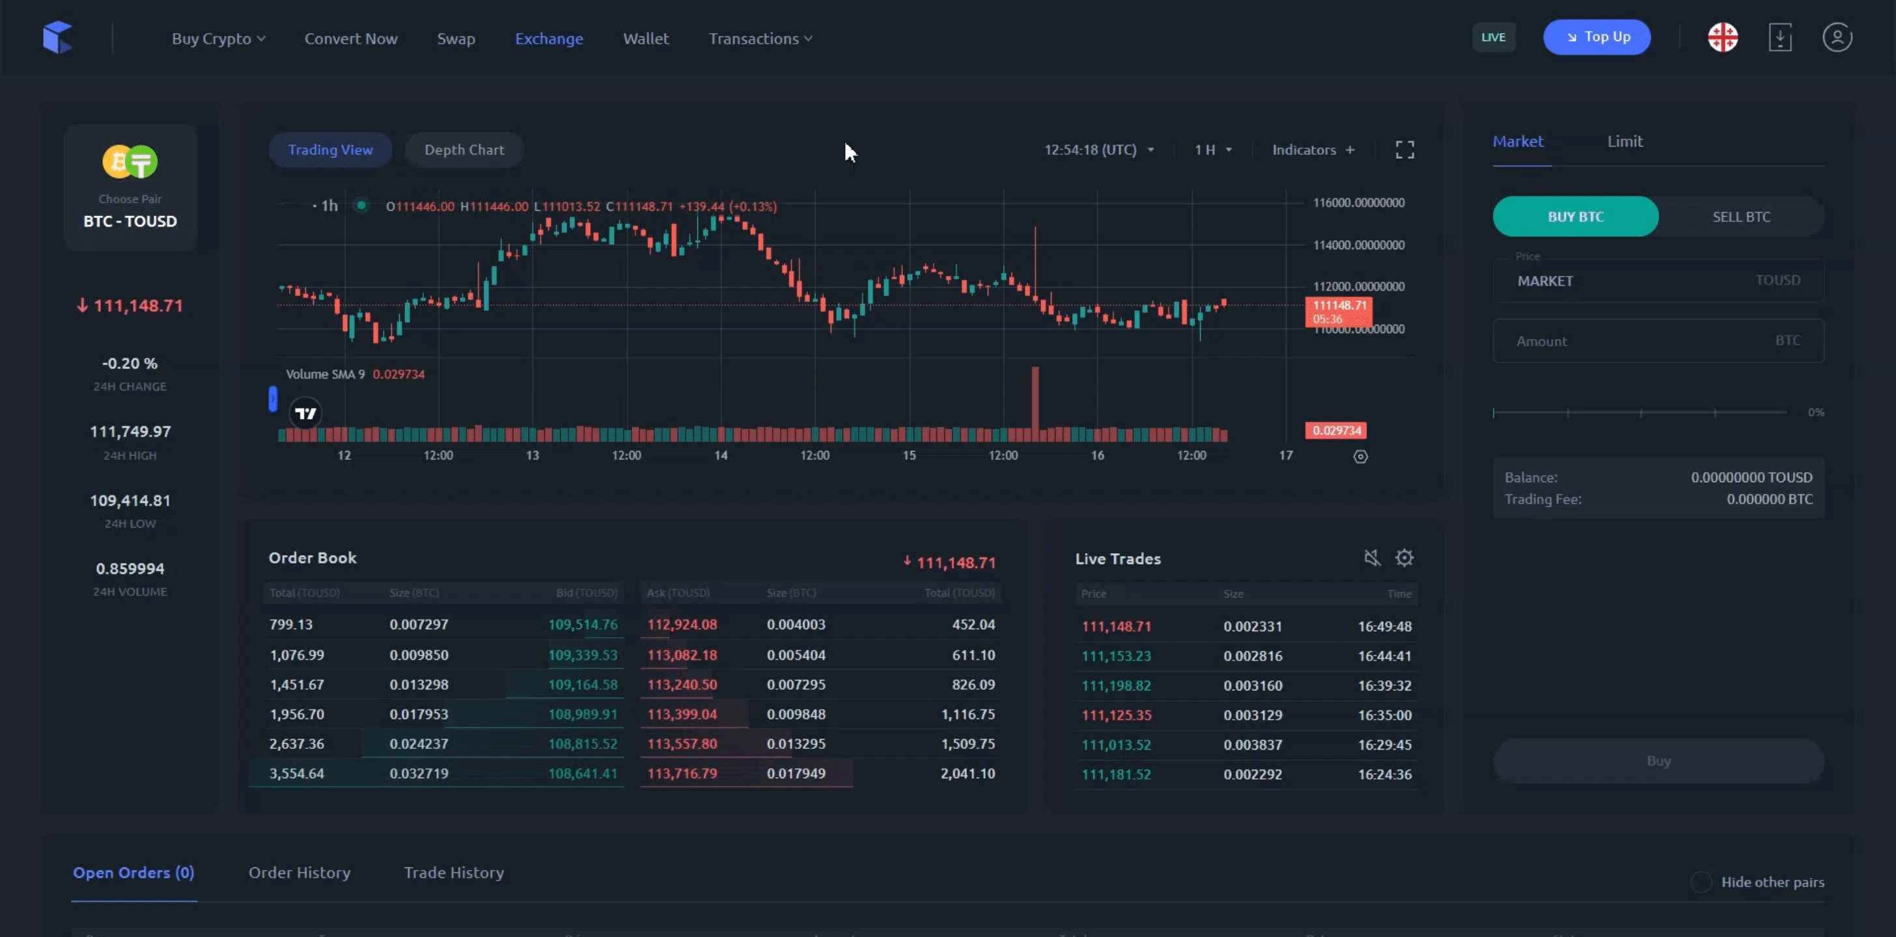The image size is (1896, 937).
Task: Click the TradingView logo on chart
Action: click(305, 413)
